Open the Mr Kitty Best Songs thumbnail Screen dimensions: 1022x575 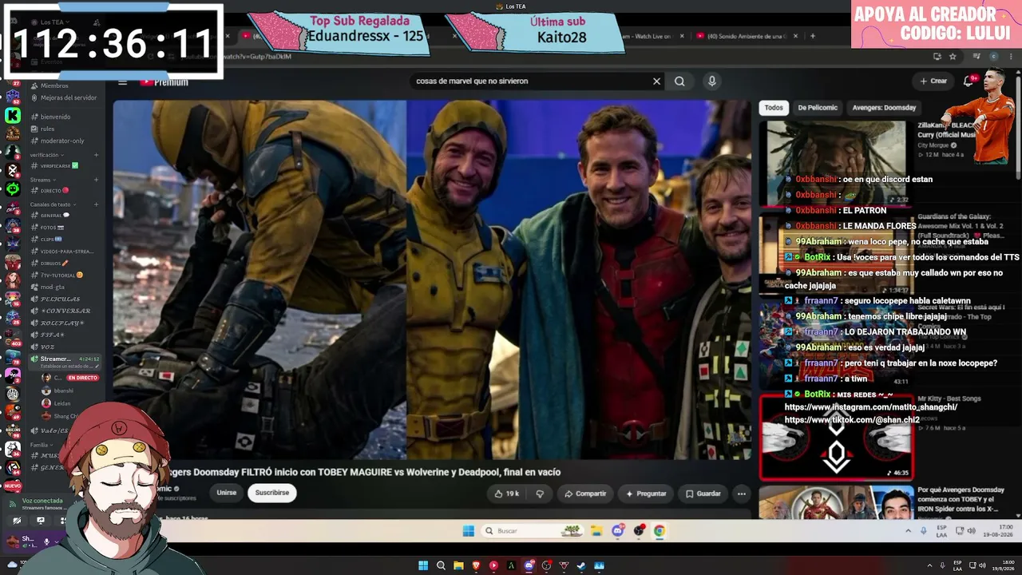(836, 436)
